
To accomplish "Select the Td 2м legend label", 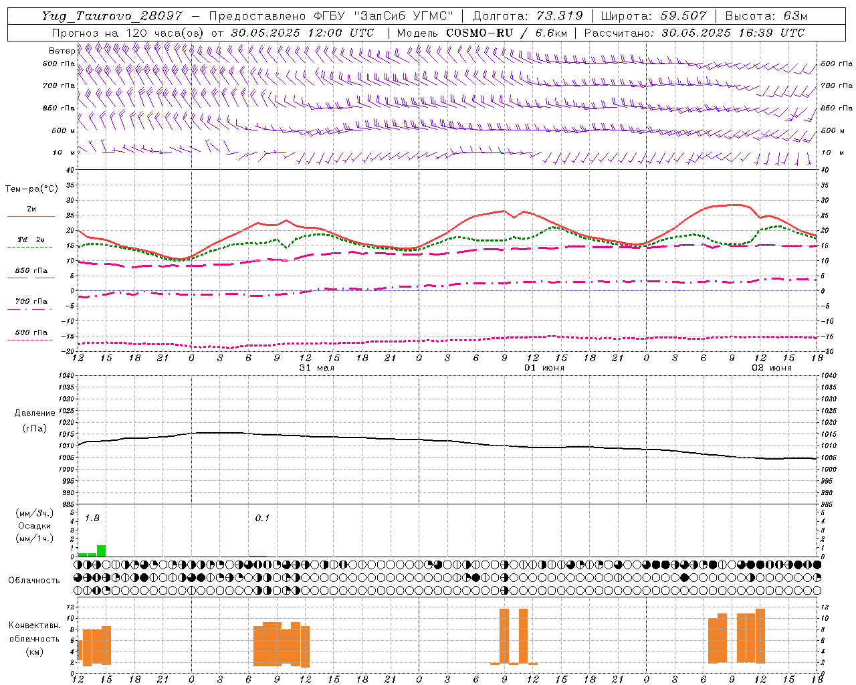I will (x=31, y=239).
